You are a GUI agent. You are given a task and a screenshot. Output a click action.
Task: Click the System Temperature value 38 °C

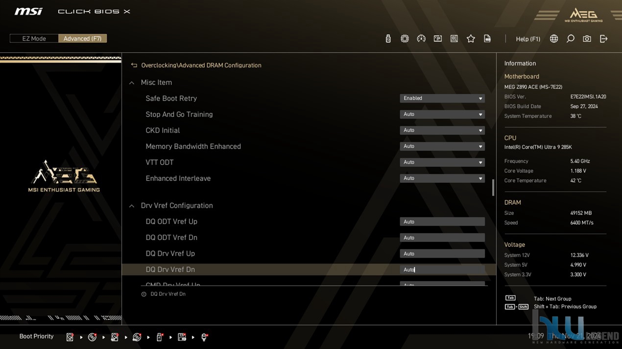[x=575, y=116]
